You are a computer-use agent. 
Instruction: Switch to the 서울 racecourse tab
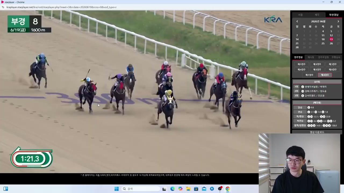tap(300, 15)
